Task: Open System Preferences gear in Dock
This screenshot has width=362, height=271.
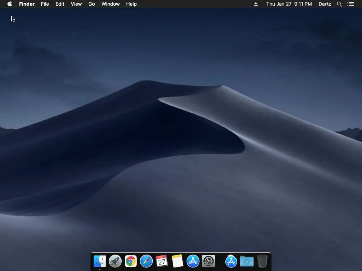Action: pyautogui.click(x=209, y=261)
